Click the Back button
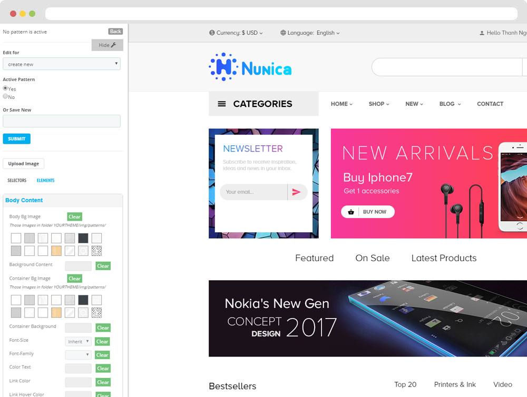Screen dimensions: 527x397 (x=115, y=31)
